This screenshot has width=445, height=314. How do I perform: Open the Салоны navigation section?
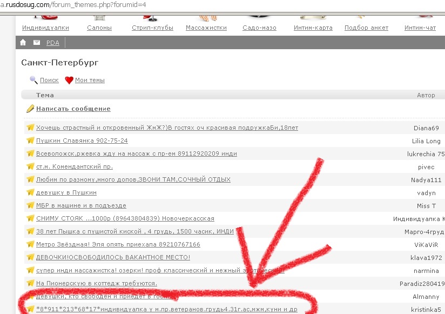point(99,28)
